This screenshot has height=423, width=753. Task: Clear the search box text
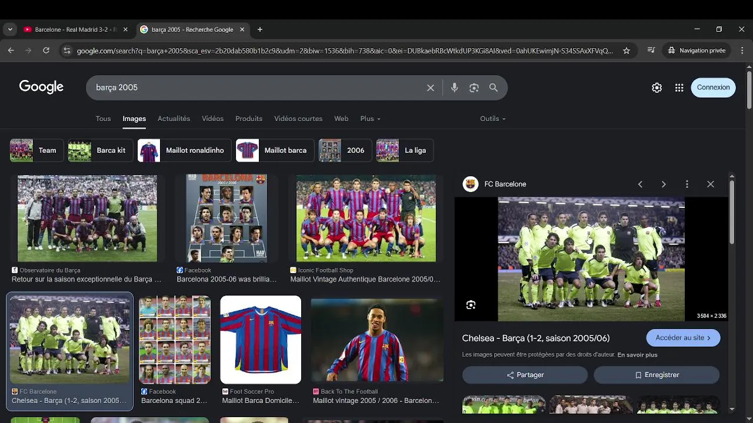(x=431, y=88)
